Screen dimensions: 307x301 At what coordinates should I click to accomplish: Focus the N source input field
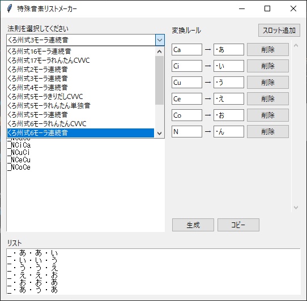pos(187,132)
